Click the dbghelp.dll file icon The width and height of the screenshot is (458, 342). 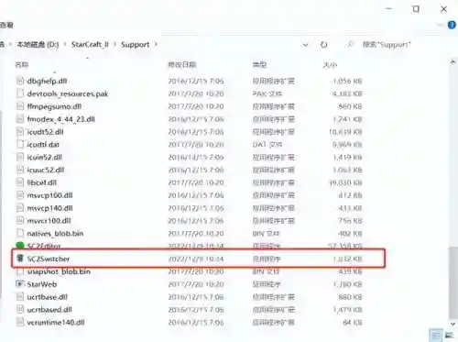[x=20, y=81]
